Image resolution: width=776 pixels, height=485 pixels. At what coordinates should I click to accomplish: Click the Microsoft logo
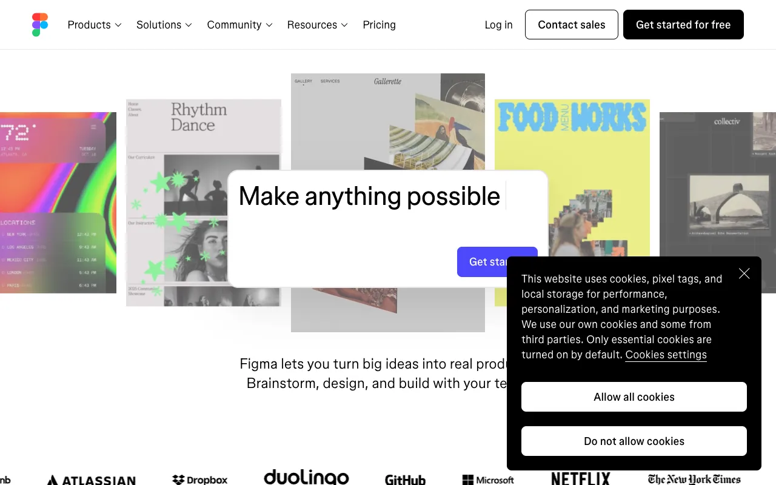point(488,480)
